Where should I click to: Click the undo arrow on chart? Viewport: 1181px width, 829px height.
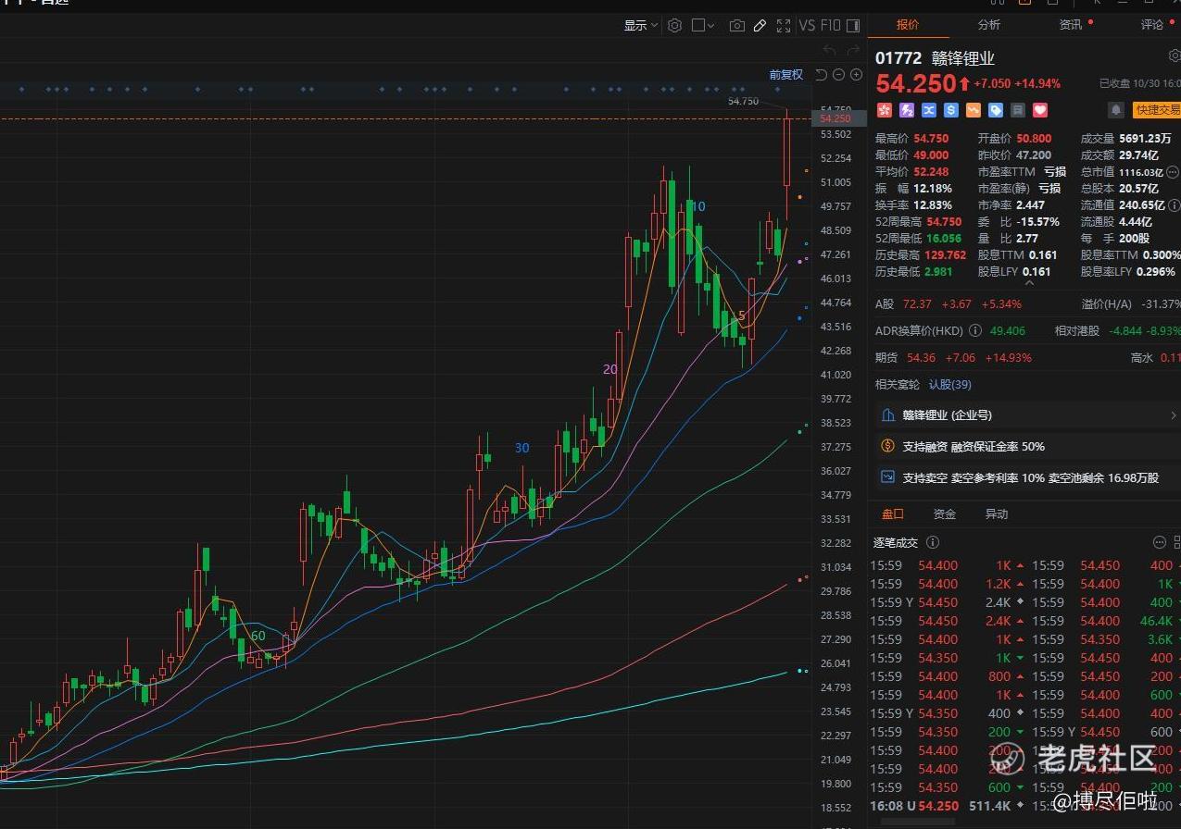click(830, 50)
